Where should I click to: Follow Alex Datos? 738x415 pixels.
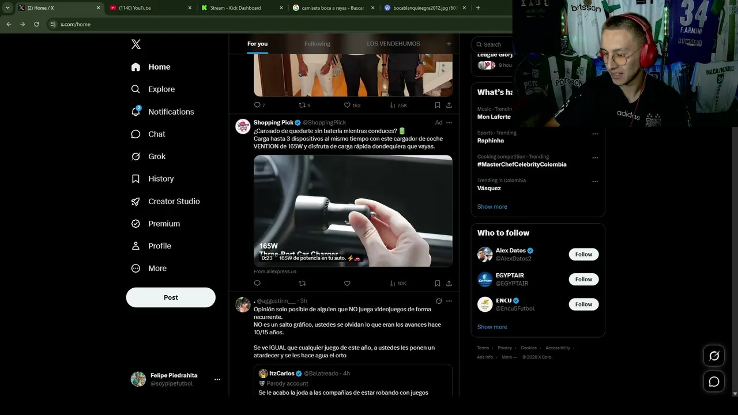(583, 254)
